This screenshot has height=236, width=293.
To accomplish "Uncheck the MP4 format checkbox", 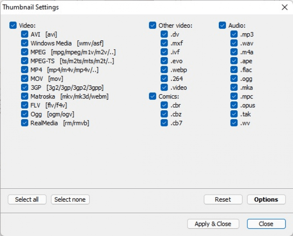I will point(25,70).
